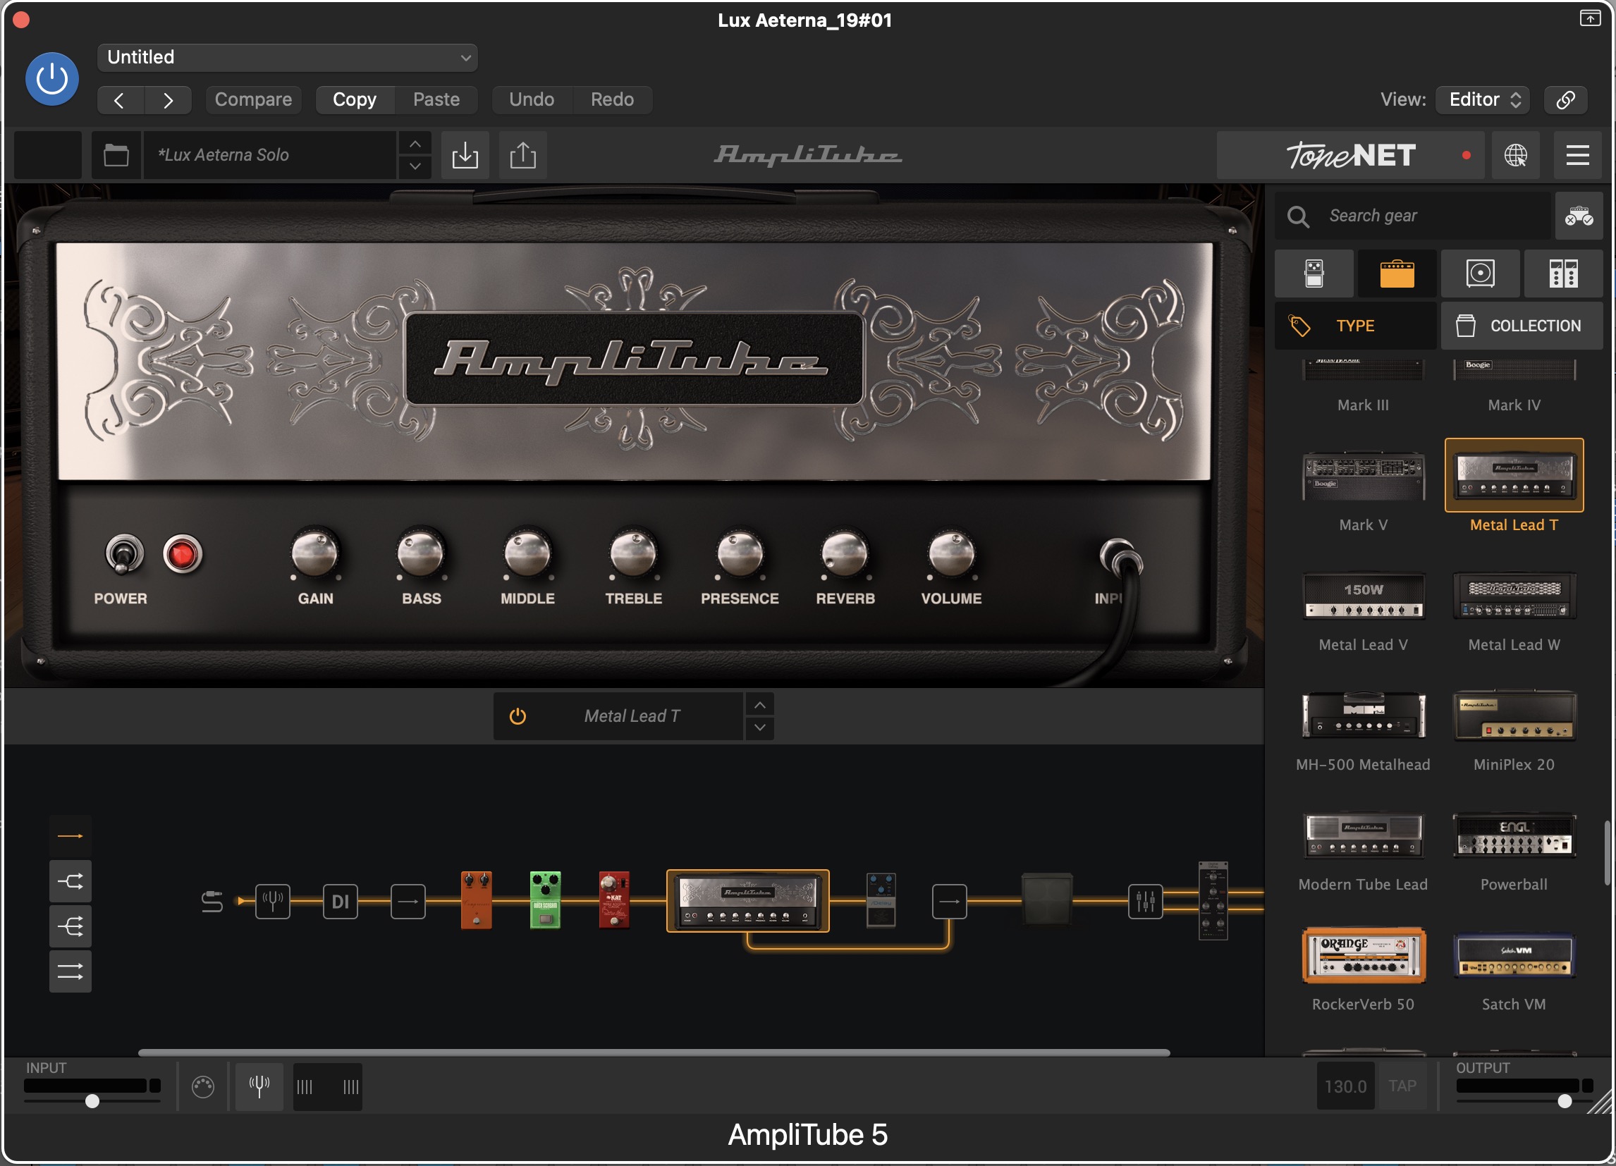Click the amp VOLUME knob
This screenshot has height=1166, width=1616.
[951, 553]
